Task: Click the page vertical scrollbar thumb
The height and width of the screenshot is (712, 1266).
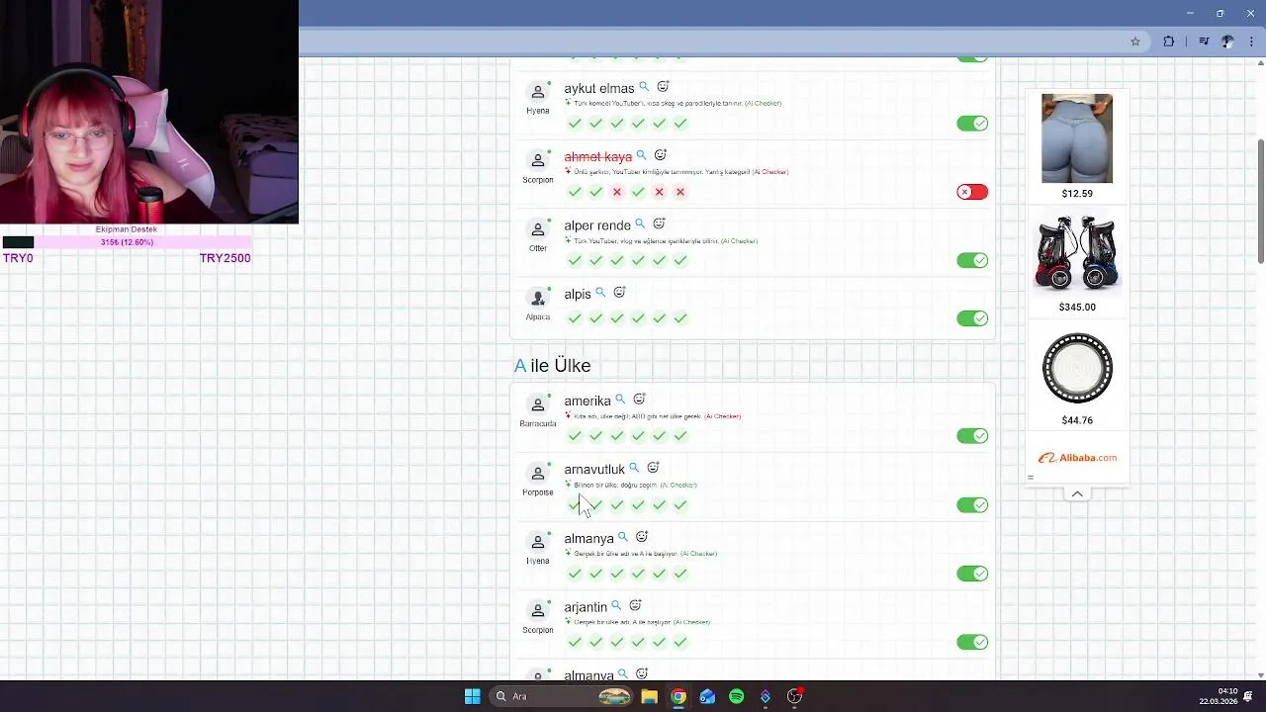Action: pyautogui.click(x=1260, y=203)
